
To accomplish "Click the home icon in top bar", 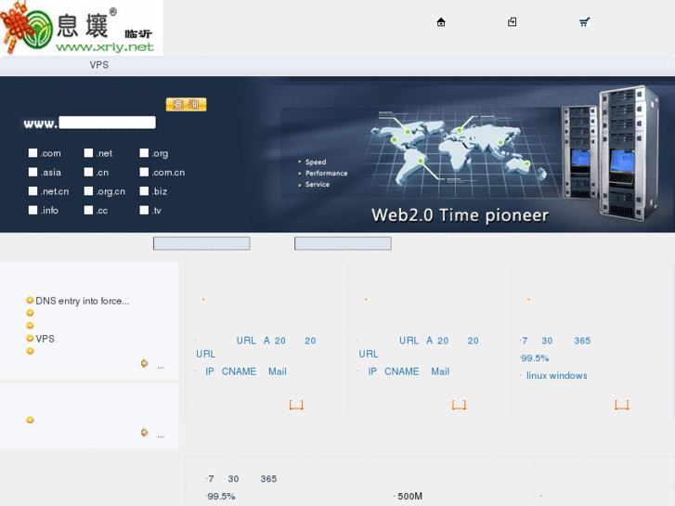I will [x=441, y=22].
